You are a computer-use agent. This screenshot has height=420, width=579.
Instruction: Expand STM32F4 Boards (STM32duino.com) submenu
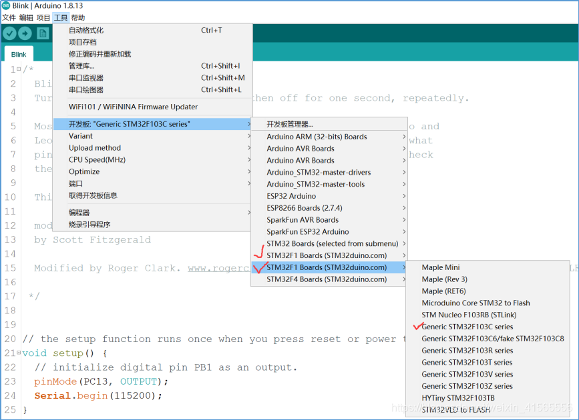coord(329,279)
